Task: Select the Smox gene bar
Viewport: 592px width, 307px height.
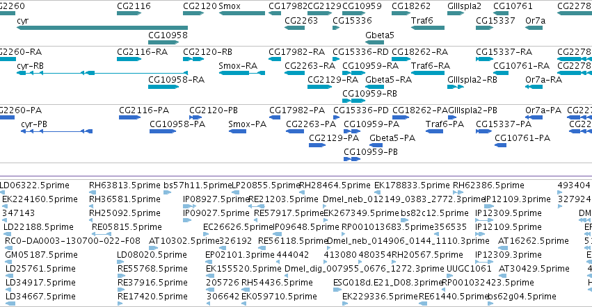Action: pos(242,13)
